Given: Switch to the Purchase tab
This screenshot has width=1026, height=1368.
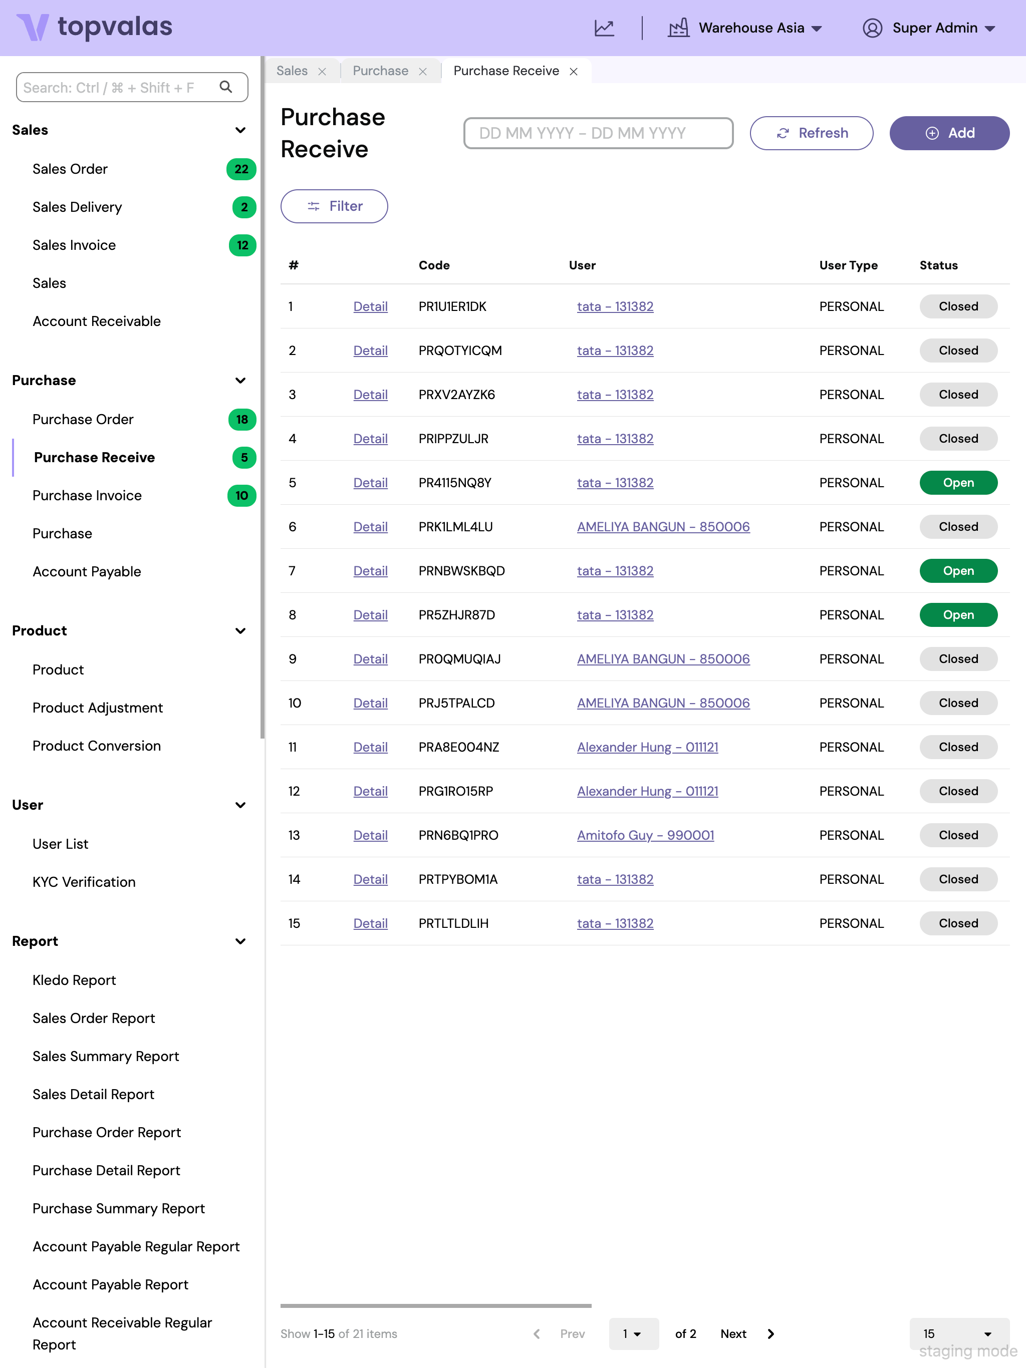Looking at the screenshot, I should 380,71.
